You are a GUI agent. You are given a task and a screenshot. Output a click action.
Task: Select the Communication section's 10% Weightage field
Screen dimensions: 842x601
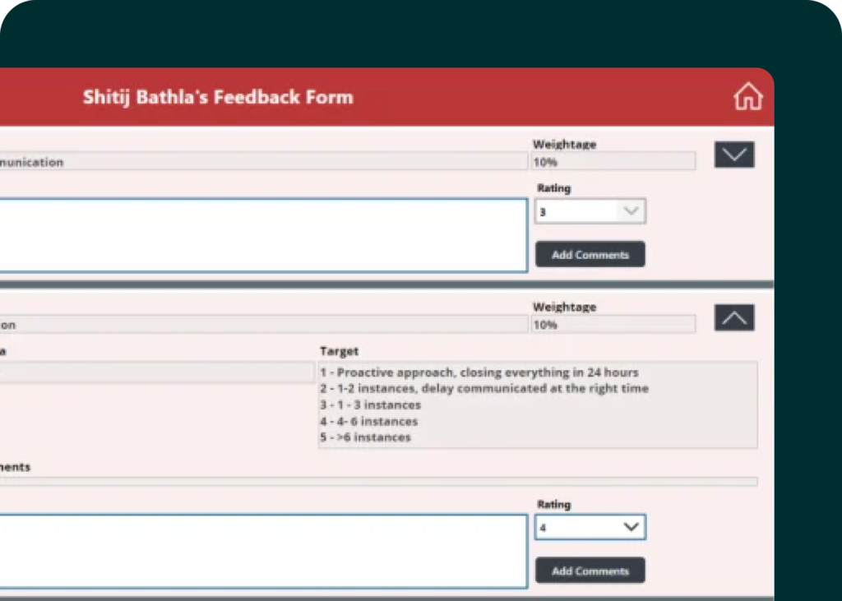[x=613, y=162]
